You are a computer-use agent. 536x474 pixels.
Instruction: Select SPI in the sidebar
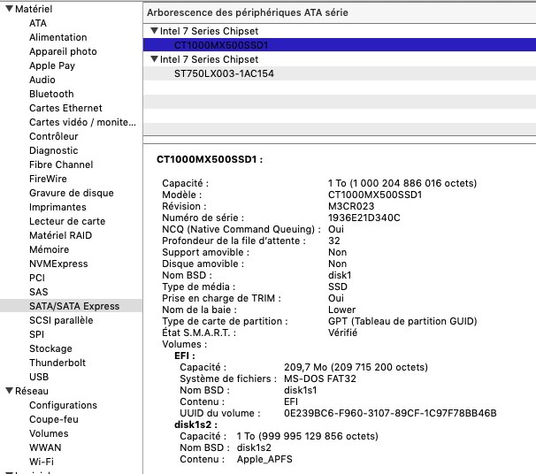[x=36, y=334]
